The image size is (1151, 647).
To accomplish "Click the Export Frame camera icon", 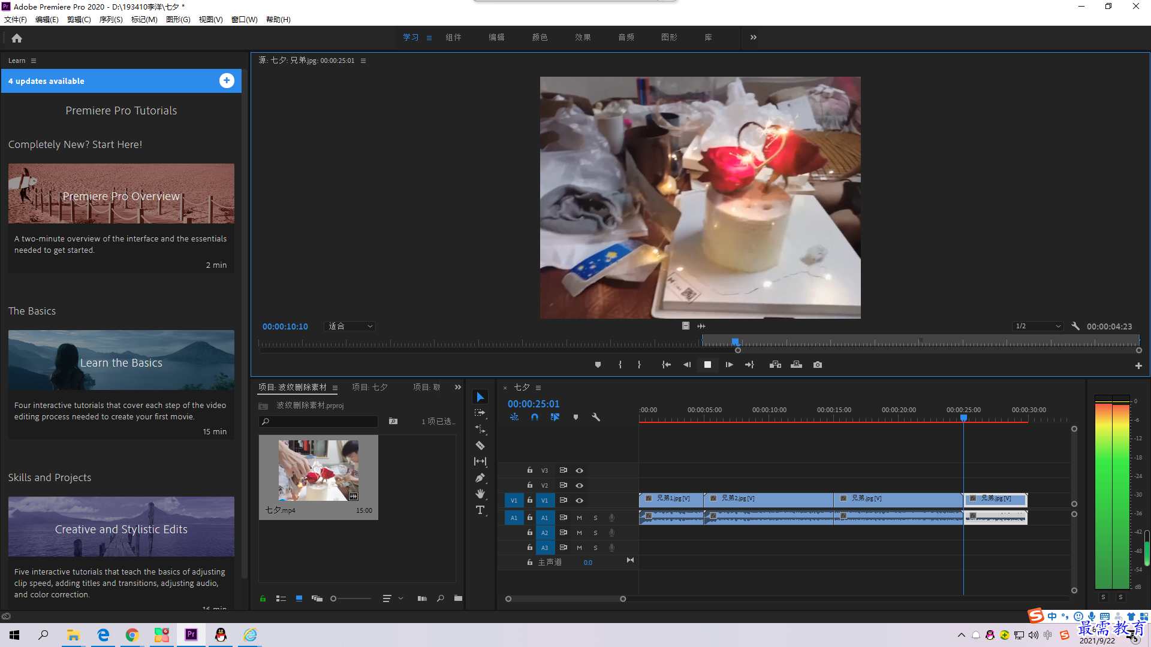I will pyautogui.click(x=818, y=365).
